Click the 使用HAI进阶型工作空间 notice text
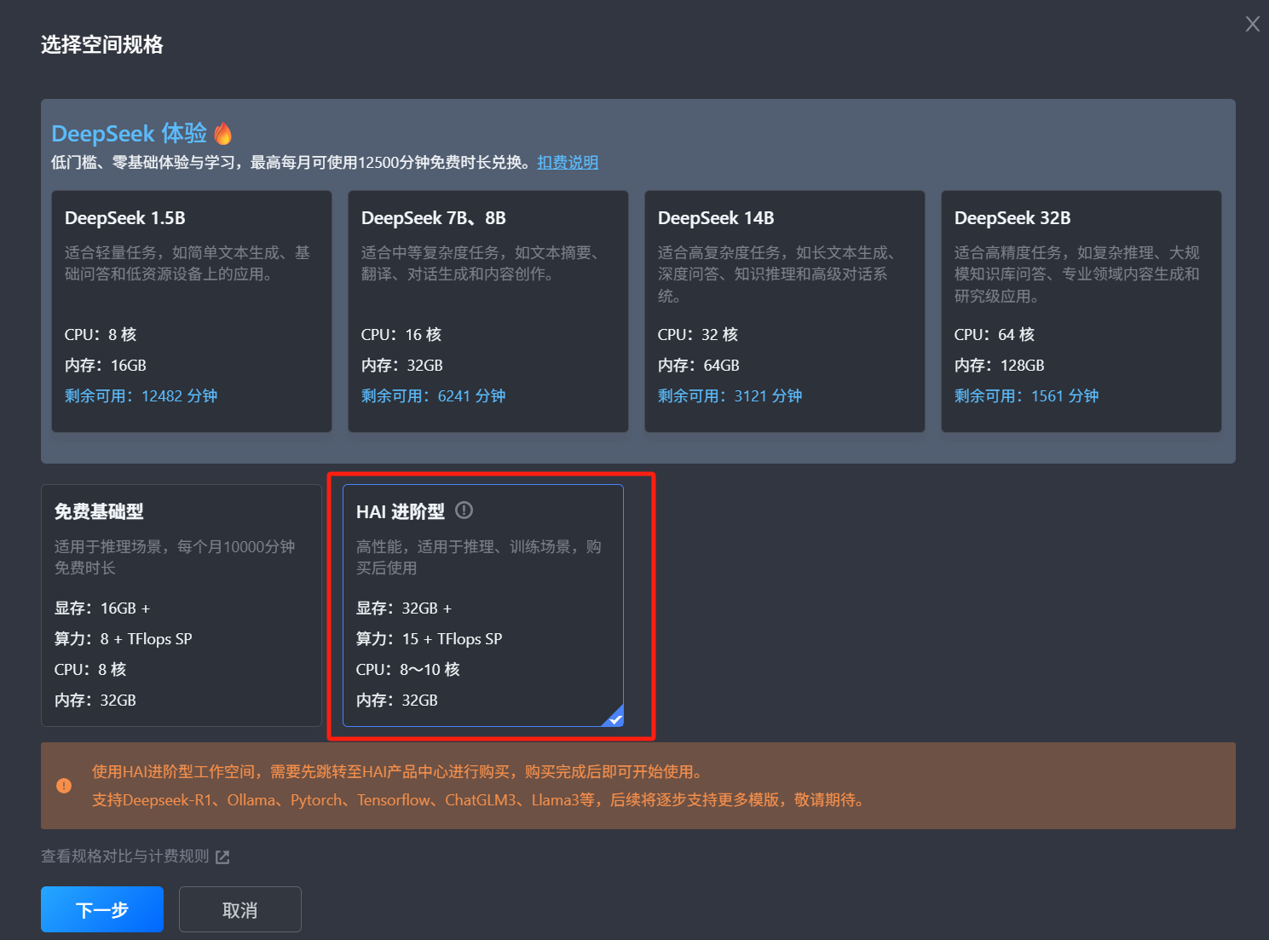Screen dimensions: 1269x940 (397, 771)
